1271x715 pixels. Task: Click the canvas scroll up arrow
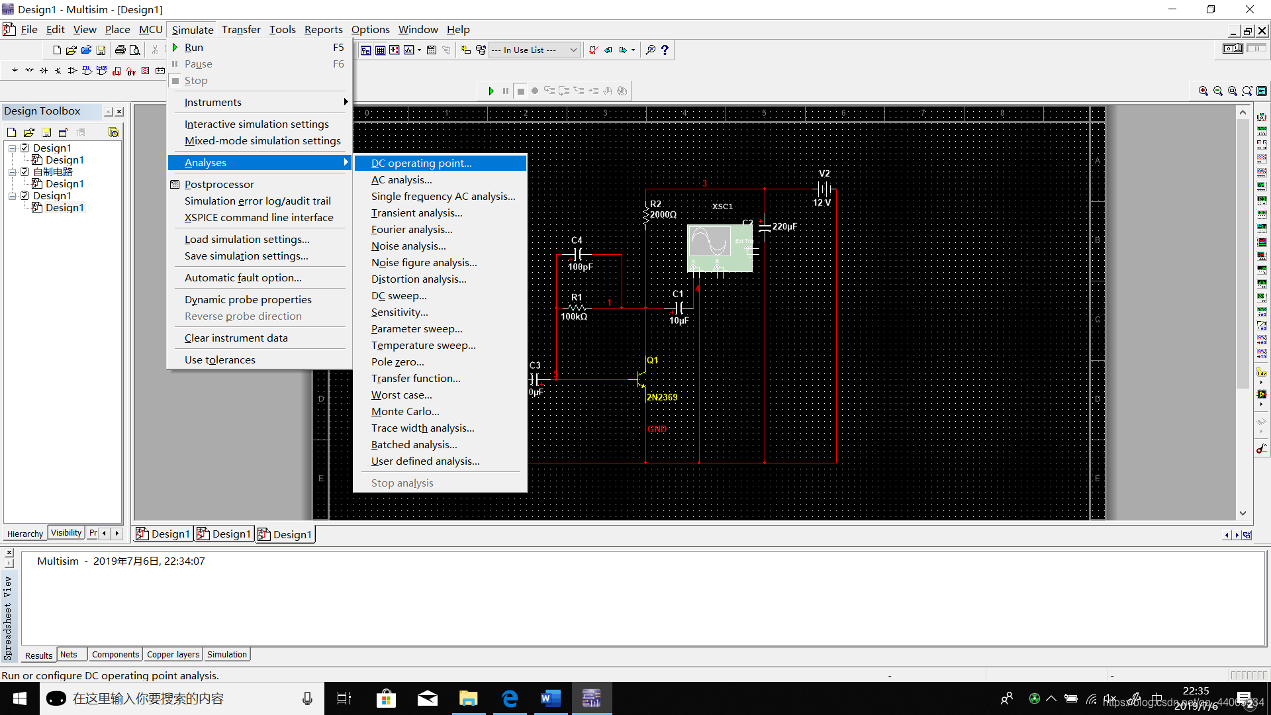tap(1243, 113)
